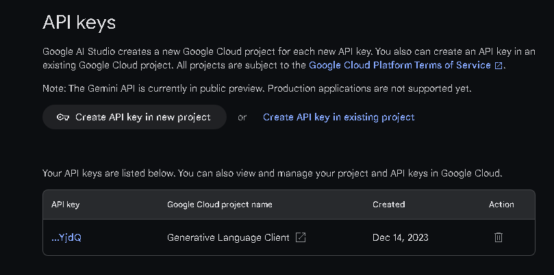Click the Google Cloud project name column header

(220, 205)
